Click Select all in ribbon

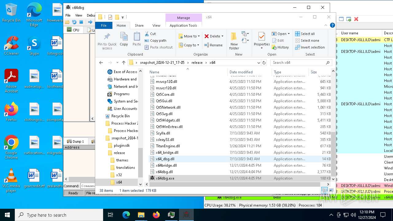coord(305,34)
